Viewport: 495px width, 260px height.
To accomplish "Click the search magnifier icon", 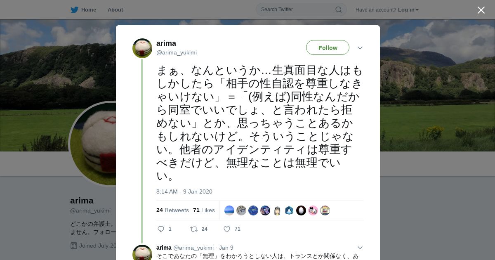I will click(x=338, y=9).
